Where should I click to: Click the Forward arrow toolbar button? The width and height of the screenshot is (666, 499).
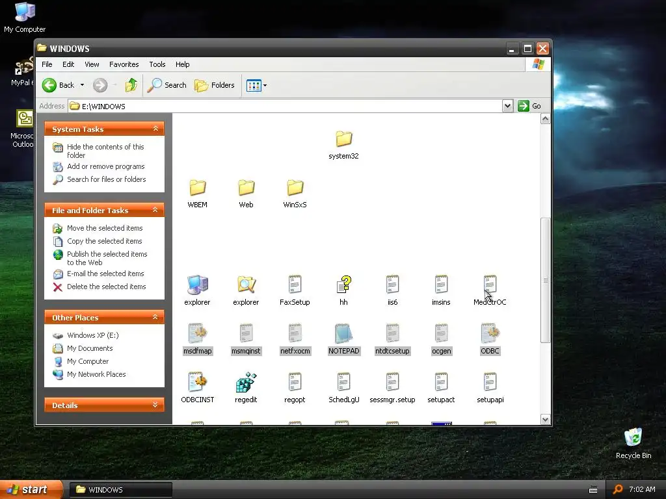[100, 85]
